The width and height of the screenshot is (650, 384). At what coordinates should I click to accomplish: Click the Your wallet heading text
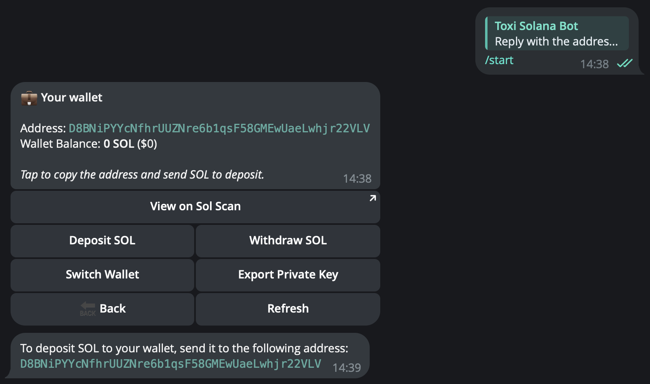(71, 98)
